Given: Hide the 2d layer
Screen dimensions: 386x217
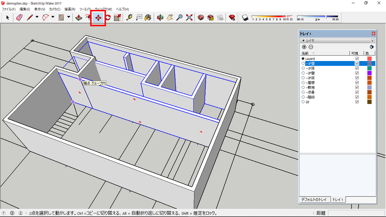Looking at the screenshot, I should coord(357,102).
